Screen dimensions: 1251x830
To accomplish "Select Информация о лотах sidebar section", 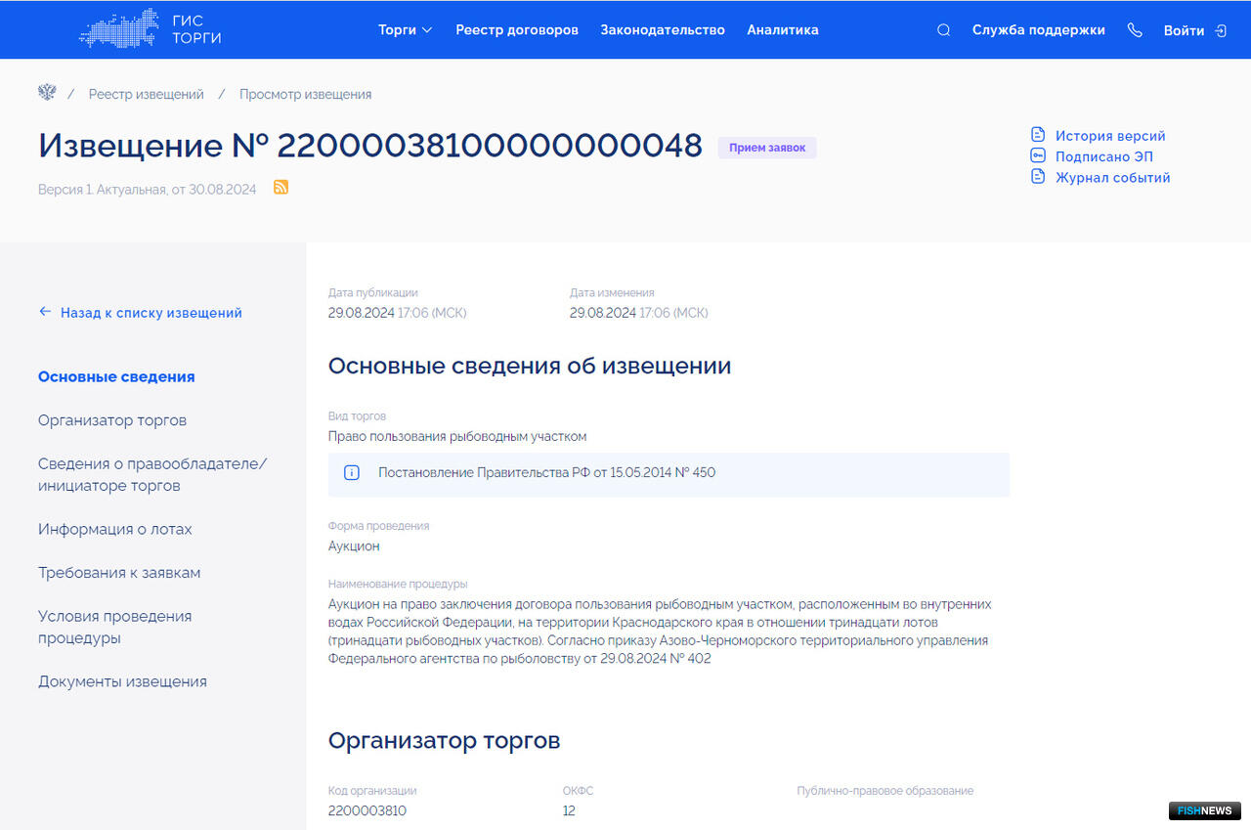I will tap(115, 529).
